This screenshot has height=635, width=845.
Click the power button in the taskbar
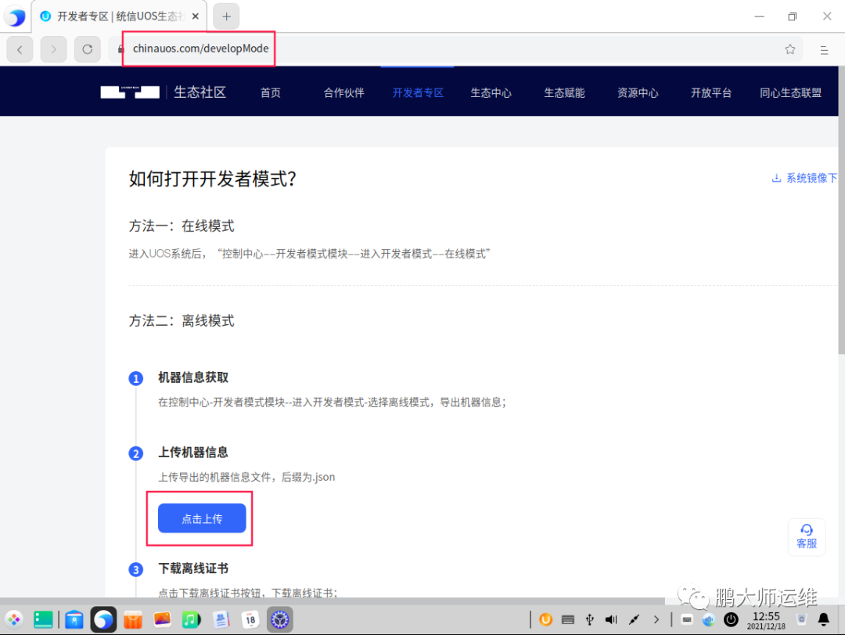[731, 619]
